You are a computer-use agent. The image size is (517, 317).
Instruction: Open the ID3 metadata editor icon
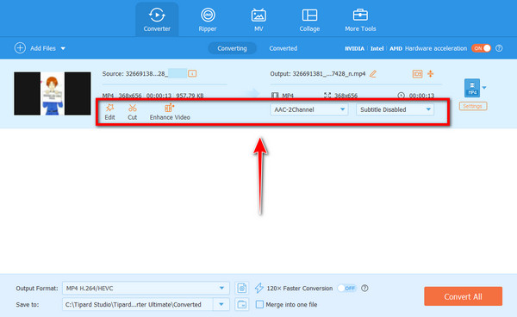(417, 74)
